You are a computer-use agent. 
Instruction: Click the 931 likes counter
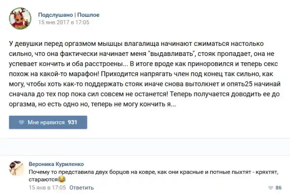tap(72, 123)
